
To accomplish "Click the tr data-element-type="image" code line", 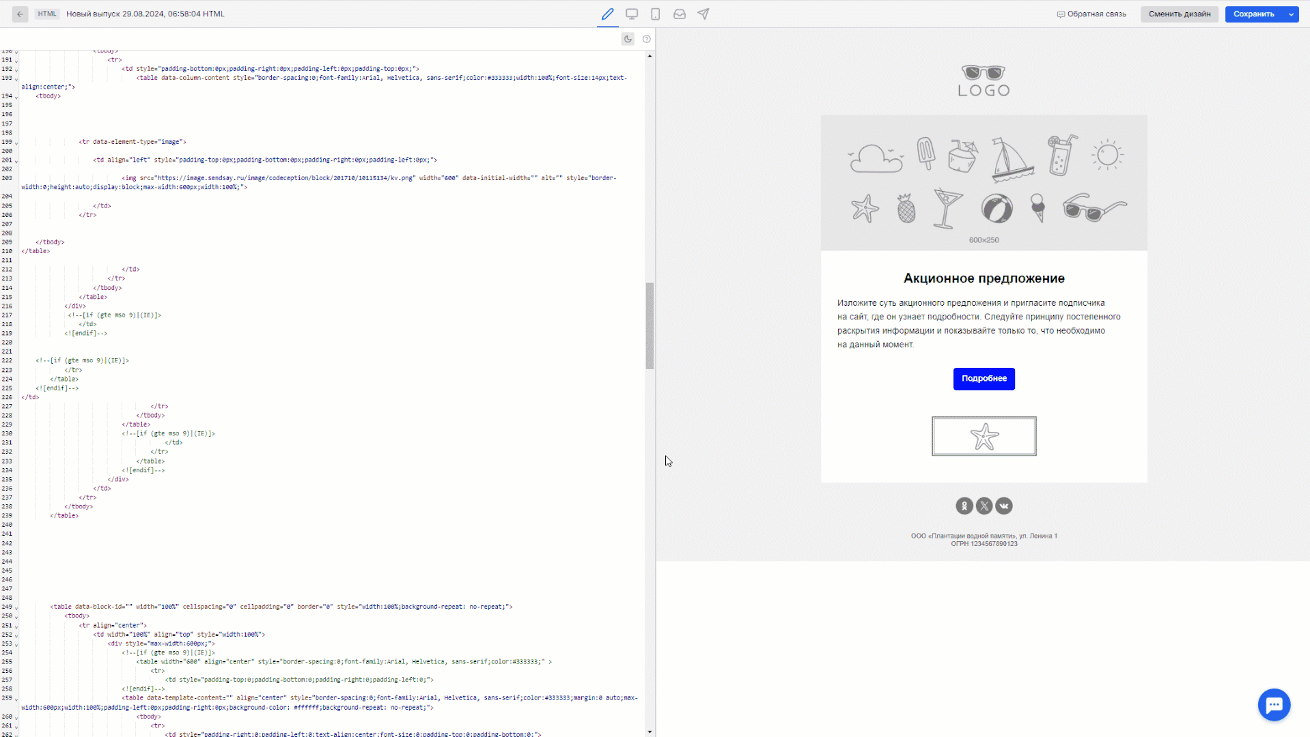I will 133,142.
